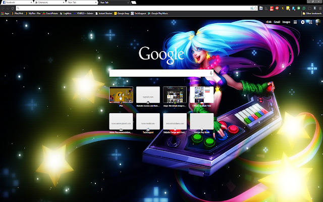The image size is (323, 202).
Task: Open the TechSupport bookmark
Action: 138,14
